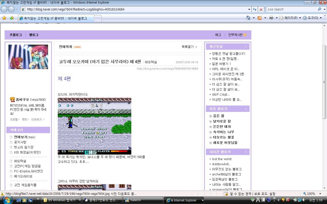The image size is (327, 204).
Task: Click the blogger avatar icon beside 좀비구오
Action: pyautogui.click(x=12, y=99)
